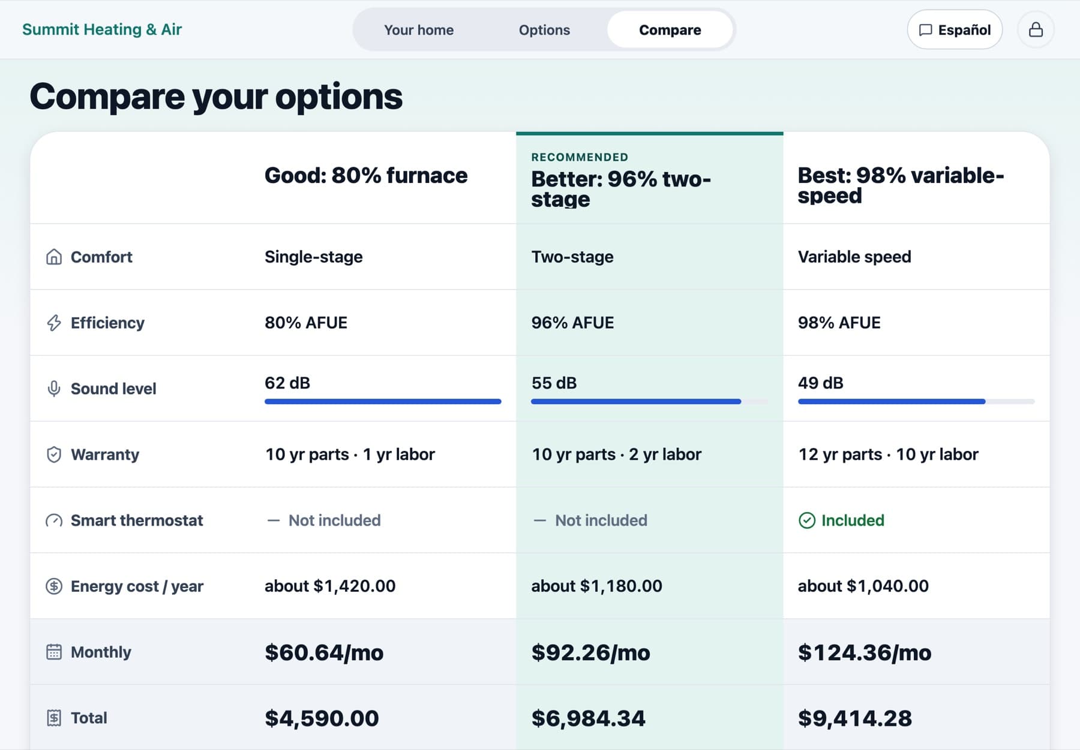Click the Warranty shield icon
The image size is (1080, 750).
pyautogui.click(x=54, y=454)
